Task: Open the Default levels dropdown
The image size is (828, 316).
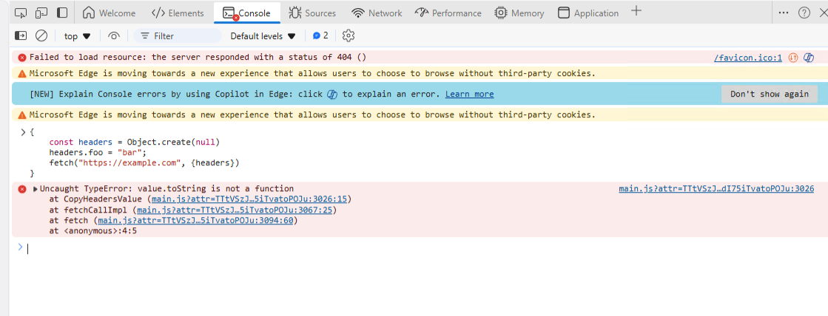Action: coord(263,36)
